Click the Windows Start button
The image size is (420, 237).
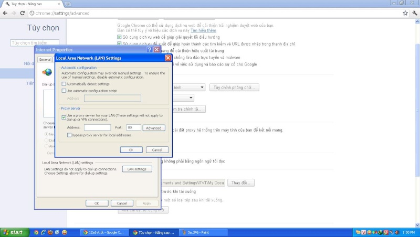pyautogui.click(x=14, y=232)
